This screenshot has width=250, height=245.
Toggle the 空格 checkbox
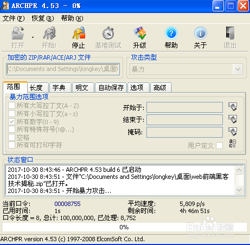pyautogui.click(x=11, y=137)
